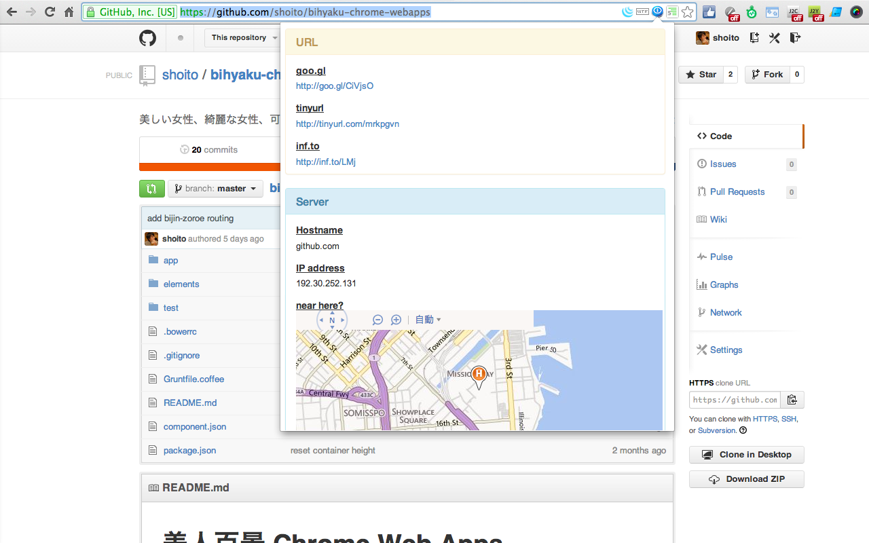Click the HTTPS clone URL field
The width and height of the screenshot is (869, 543).
pos(735,400)
